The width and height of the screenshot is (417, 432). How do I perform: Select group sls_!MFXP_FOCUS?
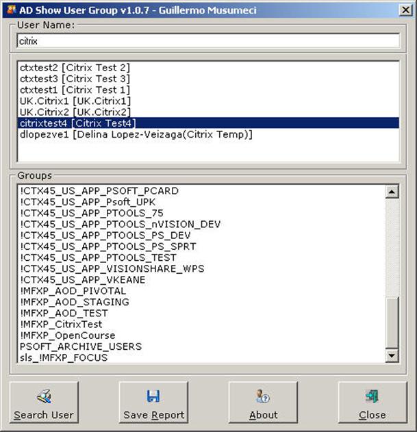201,357
